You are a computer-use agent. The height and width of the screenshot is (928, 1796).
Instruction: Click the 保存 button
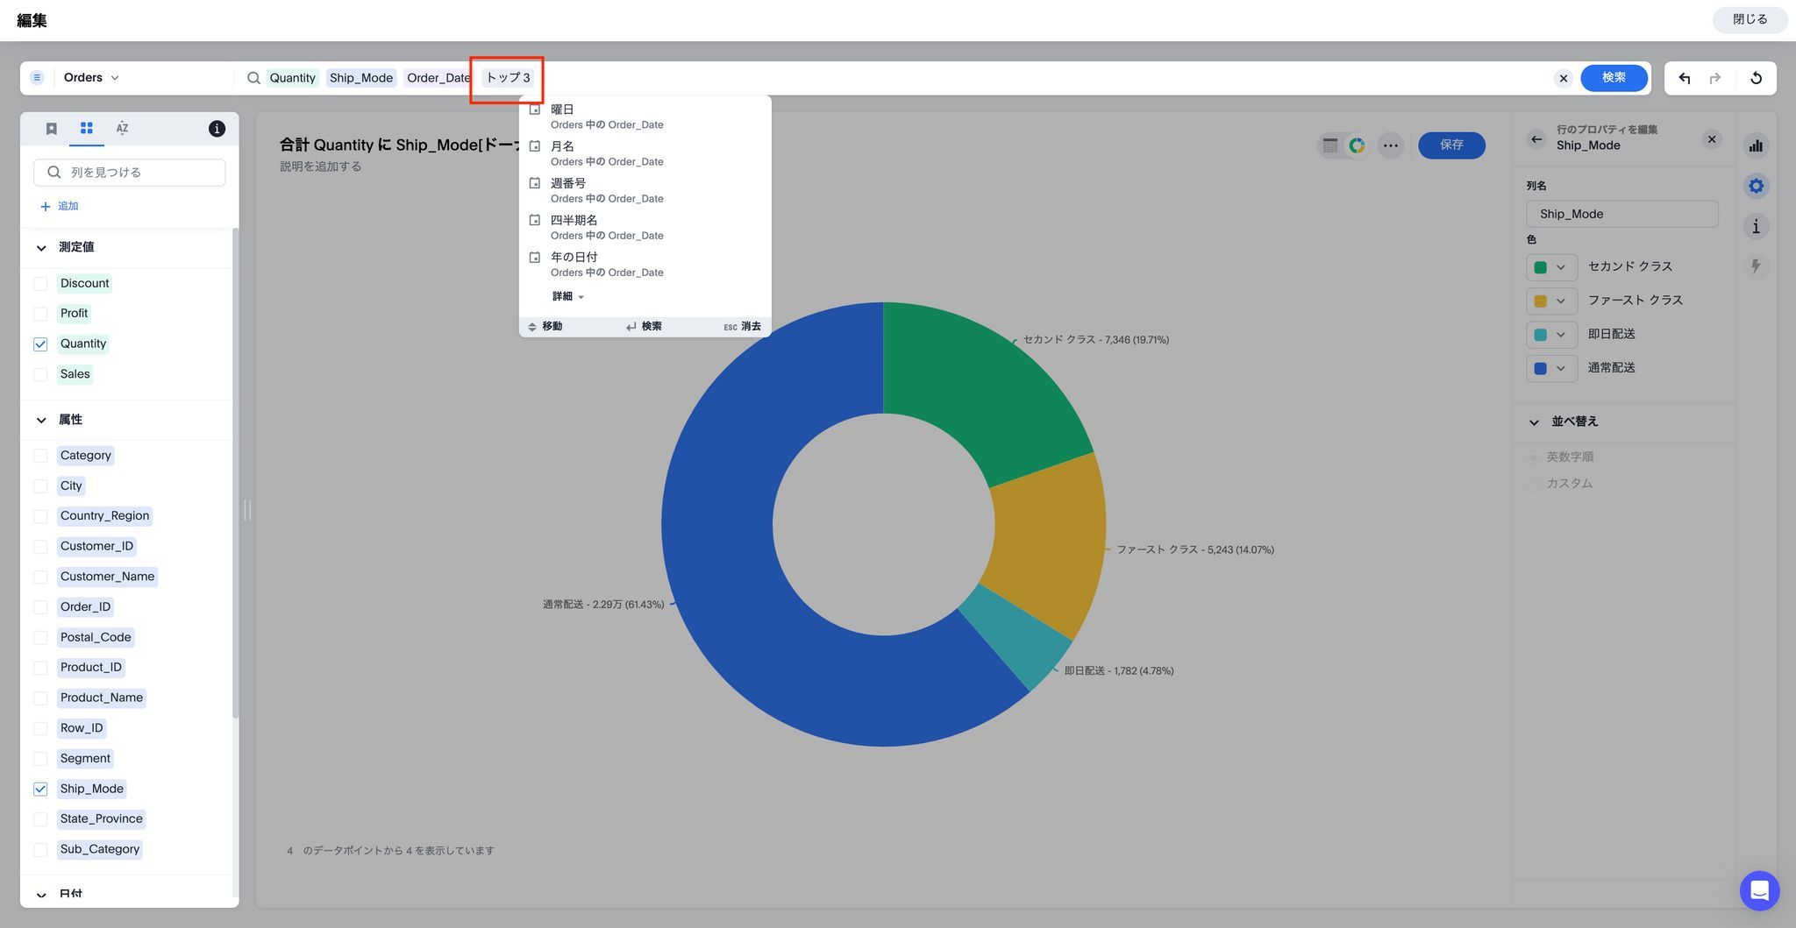pos(1451,145)
